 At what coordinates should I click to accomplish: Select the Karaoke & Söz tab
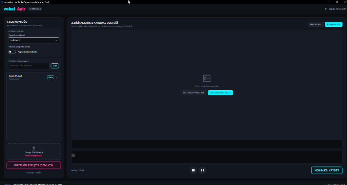click(333, 24)
